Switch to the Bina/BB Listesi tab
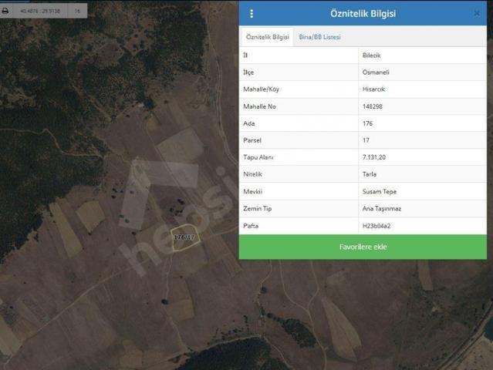493x370 pixels. pyautogui.click(x=319, y=37)
